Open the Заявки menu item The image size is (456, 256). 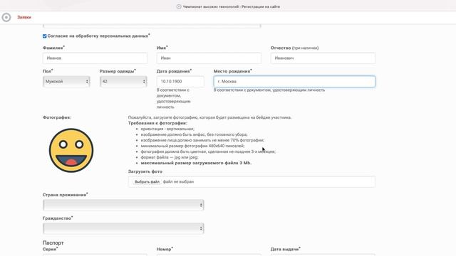[24, 17]
